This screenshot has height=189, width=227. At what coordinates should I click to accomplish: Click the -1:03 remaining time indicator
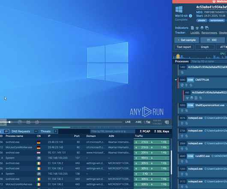tap(138, 122)
